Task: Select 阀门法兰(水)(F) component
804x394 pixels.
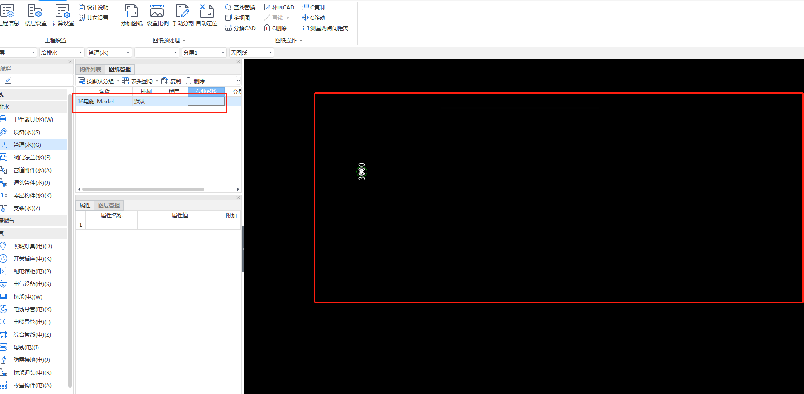Action: pyautogui.click(x=33, y=158)
